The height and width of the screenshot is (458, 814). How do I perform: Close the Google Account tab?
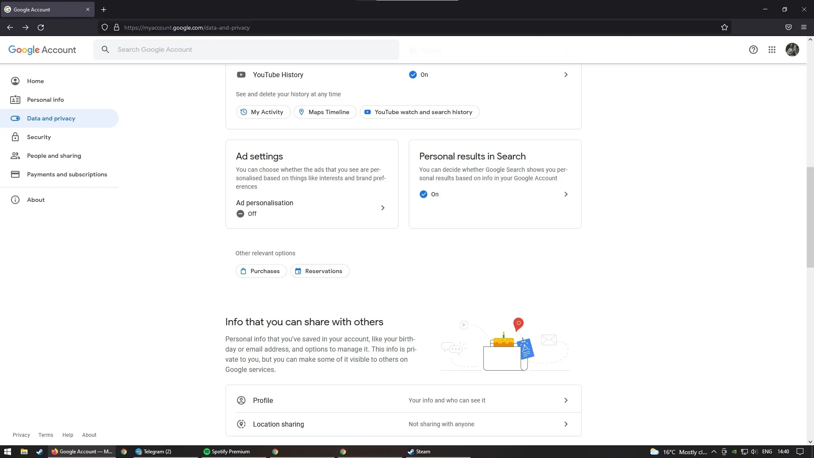pos(88,9)
